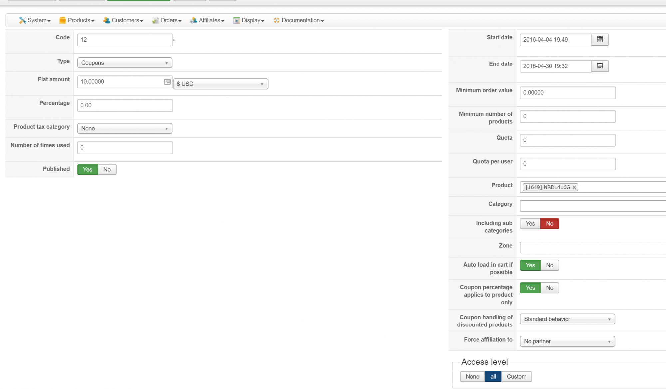
Task: Open the USD currency dropdown
Action: pyautogui.click(x=220, y=84)
